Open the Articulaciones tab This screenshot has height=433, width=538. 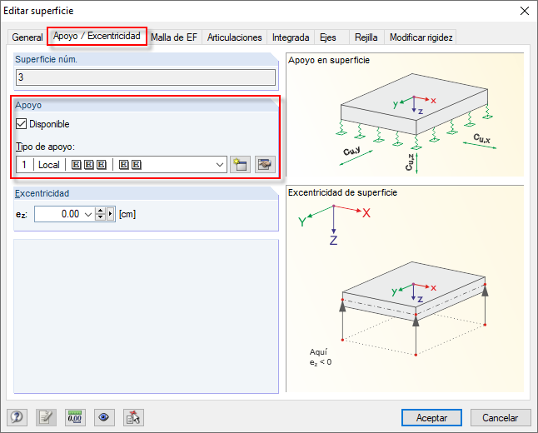(x=234, y=37)
